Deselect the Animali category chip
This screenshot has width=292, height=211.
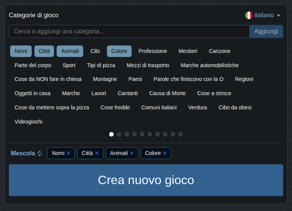70,51
